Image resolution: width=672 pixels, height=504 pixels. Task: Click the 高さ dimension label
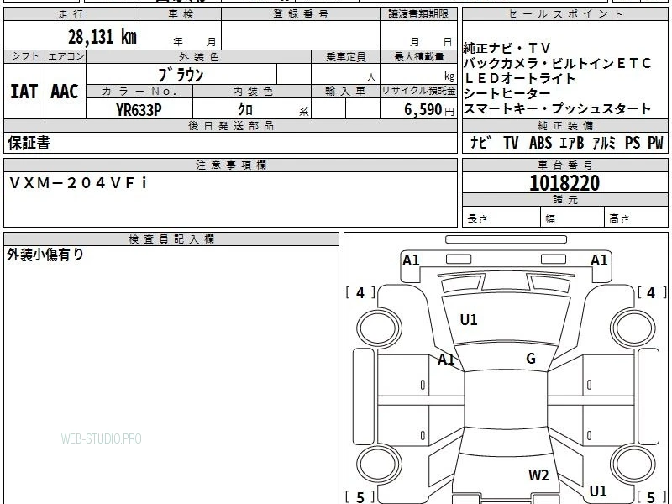tap(619, 219)
